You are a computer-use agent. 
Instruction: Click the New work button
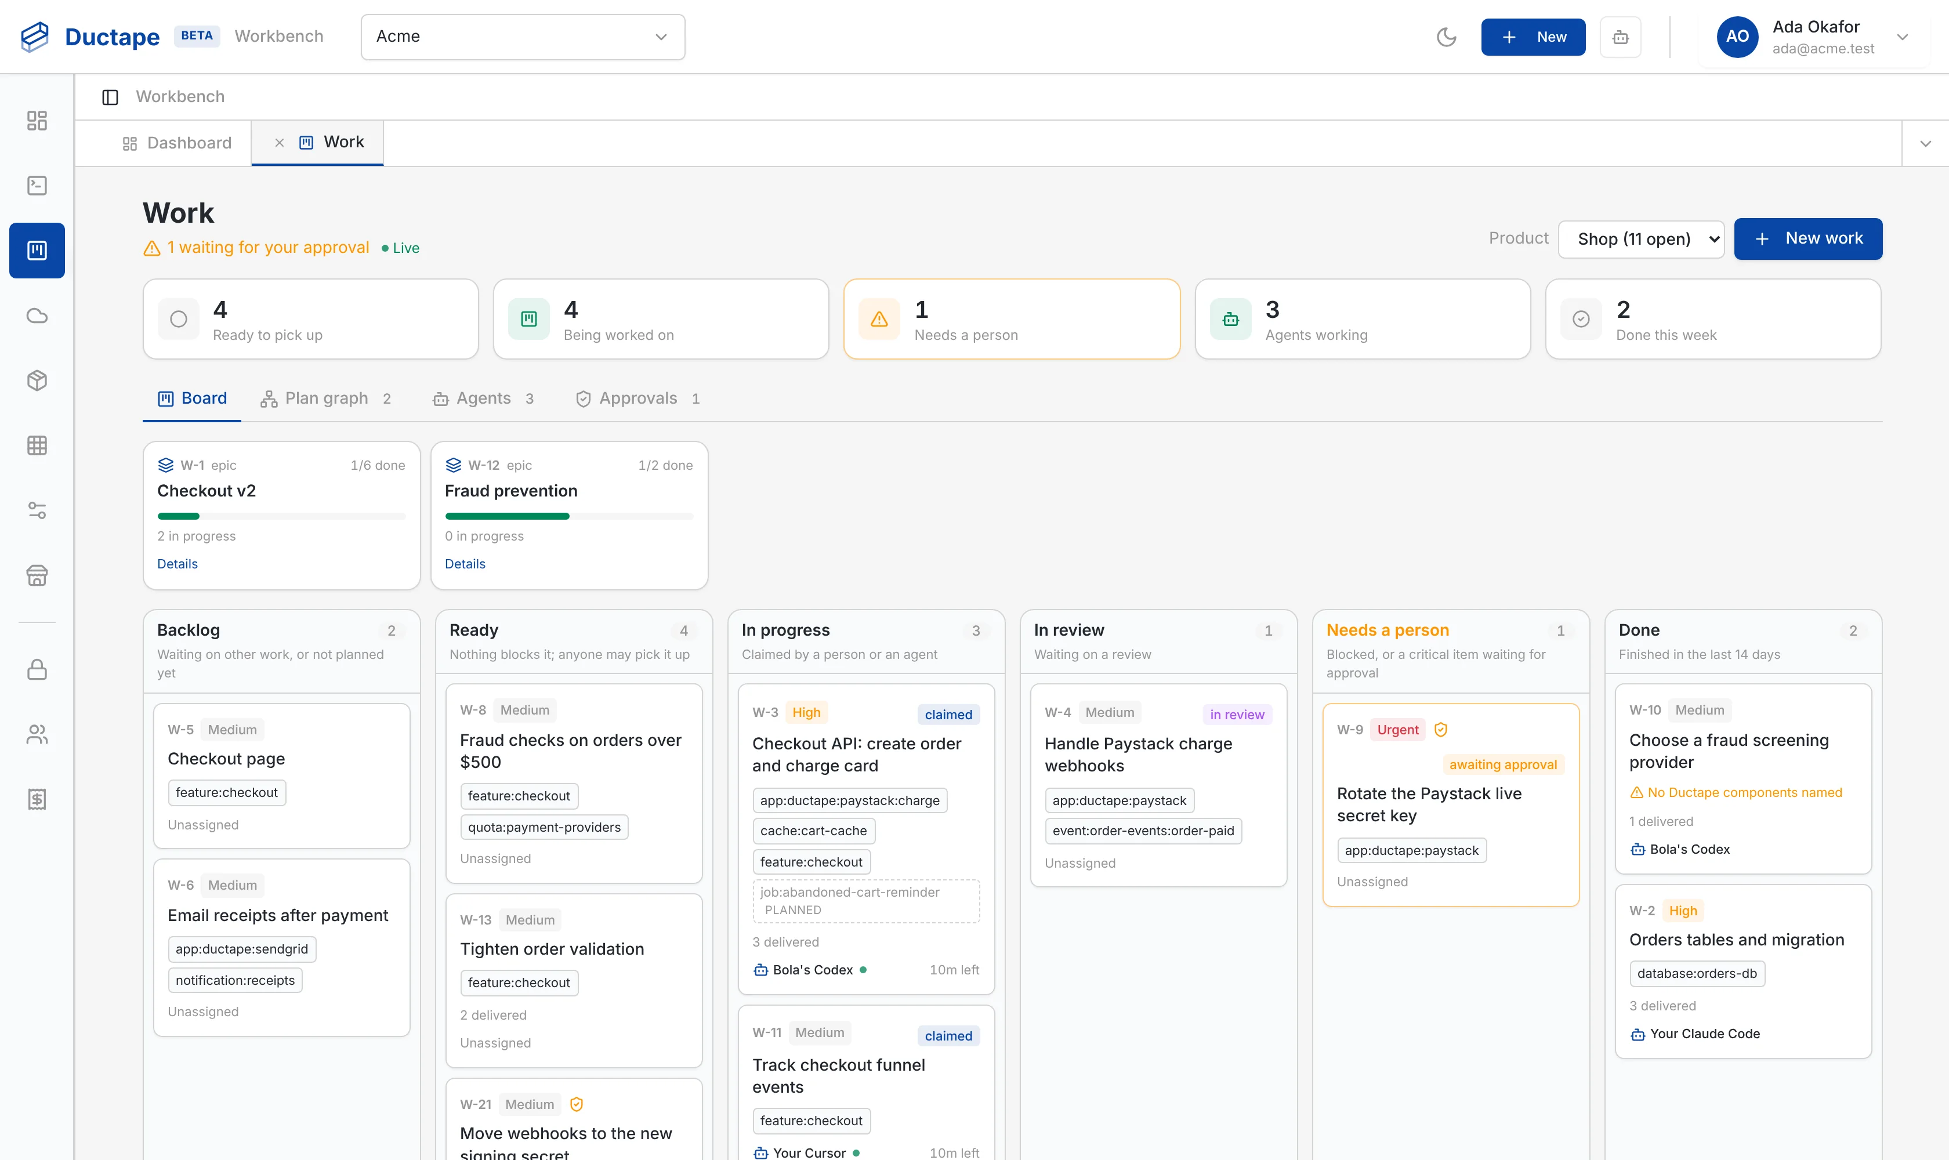point(1807,238)
